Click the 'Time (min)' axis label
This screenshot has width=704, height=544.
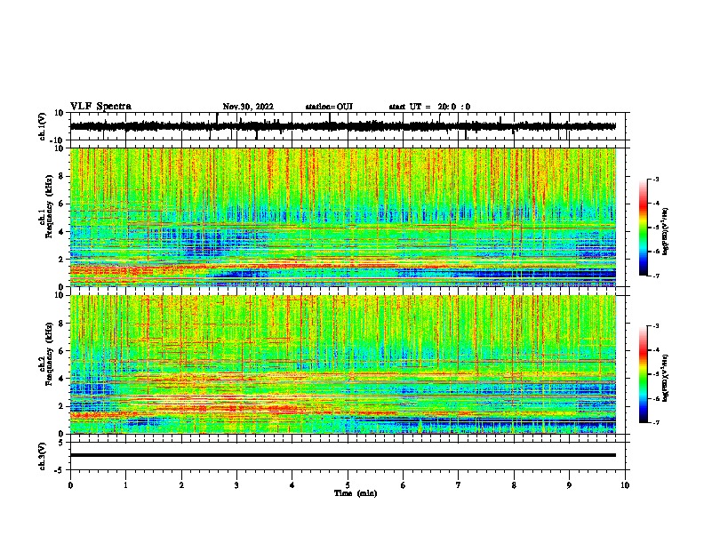[356, 493]
